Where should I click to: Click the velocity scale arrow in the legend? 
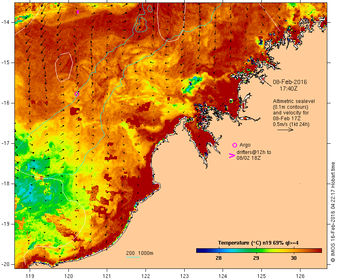285,130
